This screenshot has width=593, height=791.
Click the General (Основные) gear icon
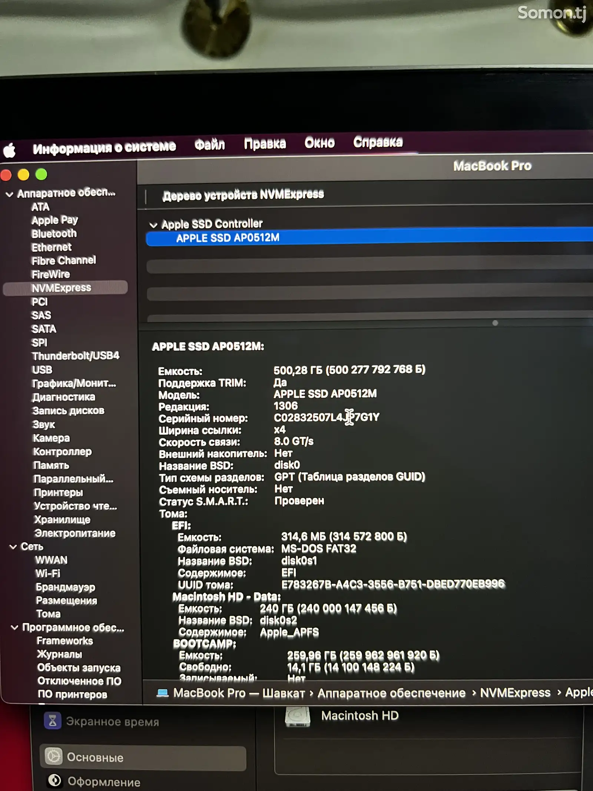tap(54, 756)
